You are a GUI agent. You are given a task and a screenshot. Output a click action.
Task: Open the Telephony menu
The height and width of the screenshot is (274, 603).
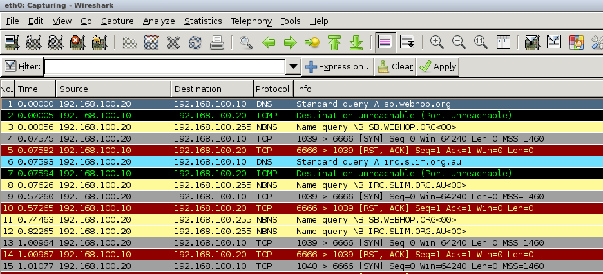(251, 21)
